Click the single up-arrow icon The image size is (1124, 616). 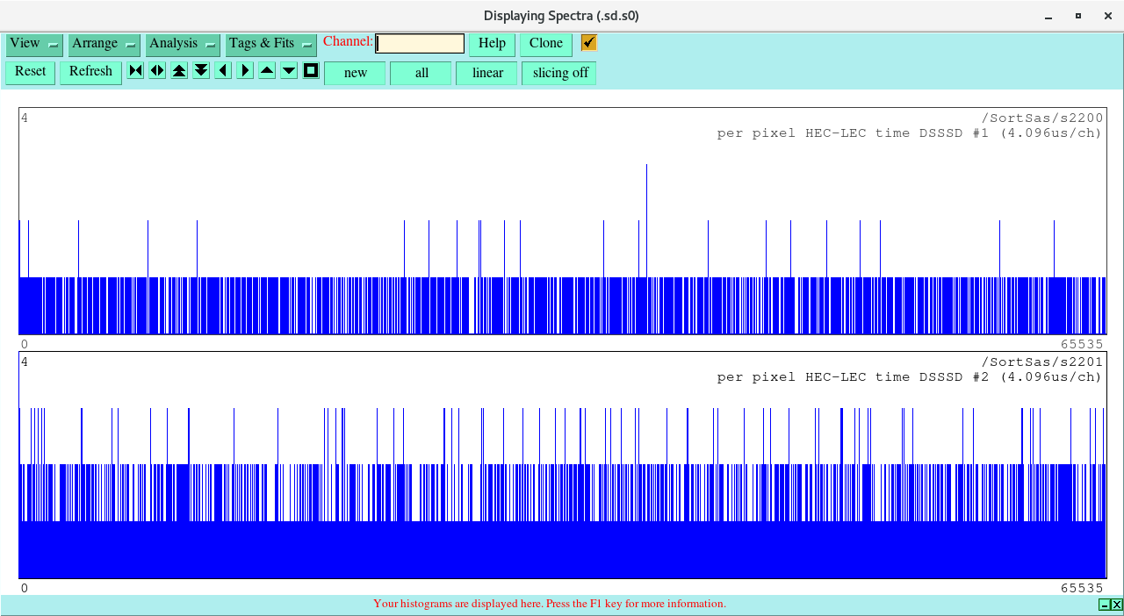267,71
